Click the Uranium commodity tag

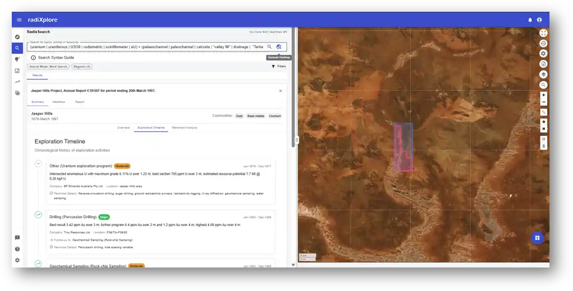[x=274, y=116]
